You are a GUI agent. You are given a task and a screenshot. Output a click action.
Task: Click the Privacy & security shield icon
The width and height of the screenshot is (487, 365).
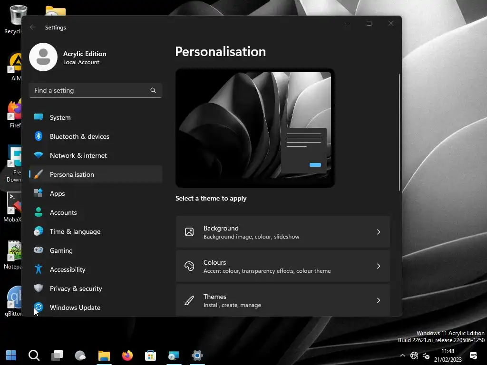[39, 288]
